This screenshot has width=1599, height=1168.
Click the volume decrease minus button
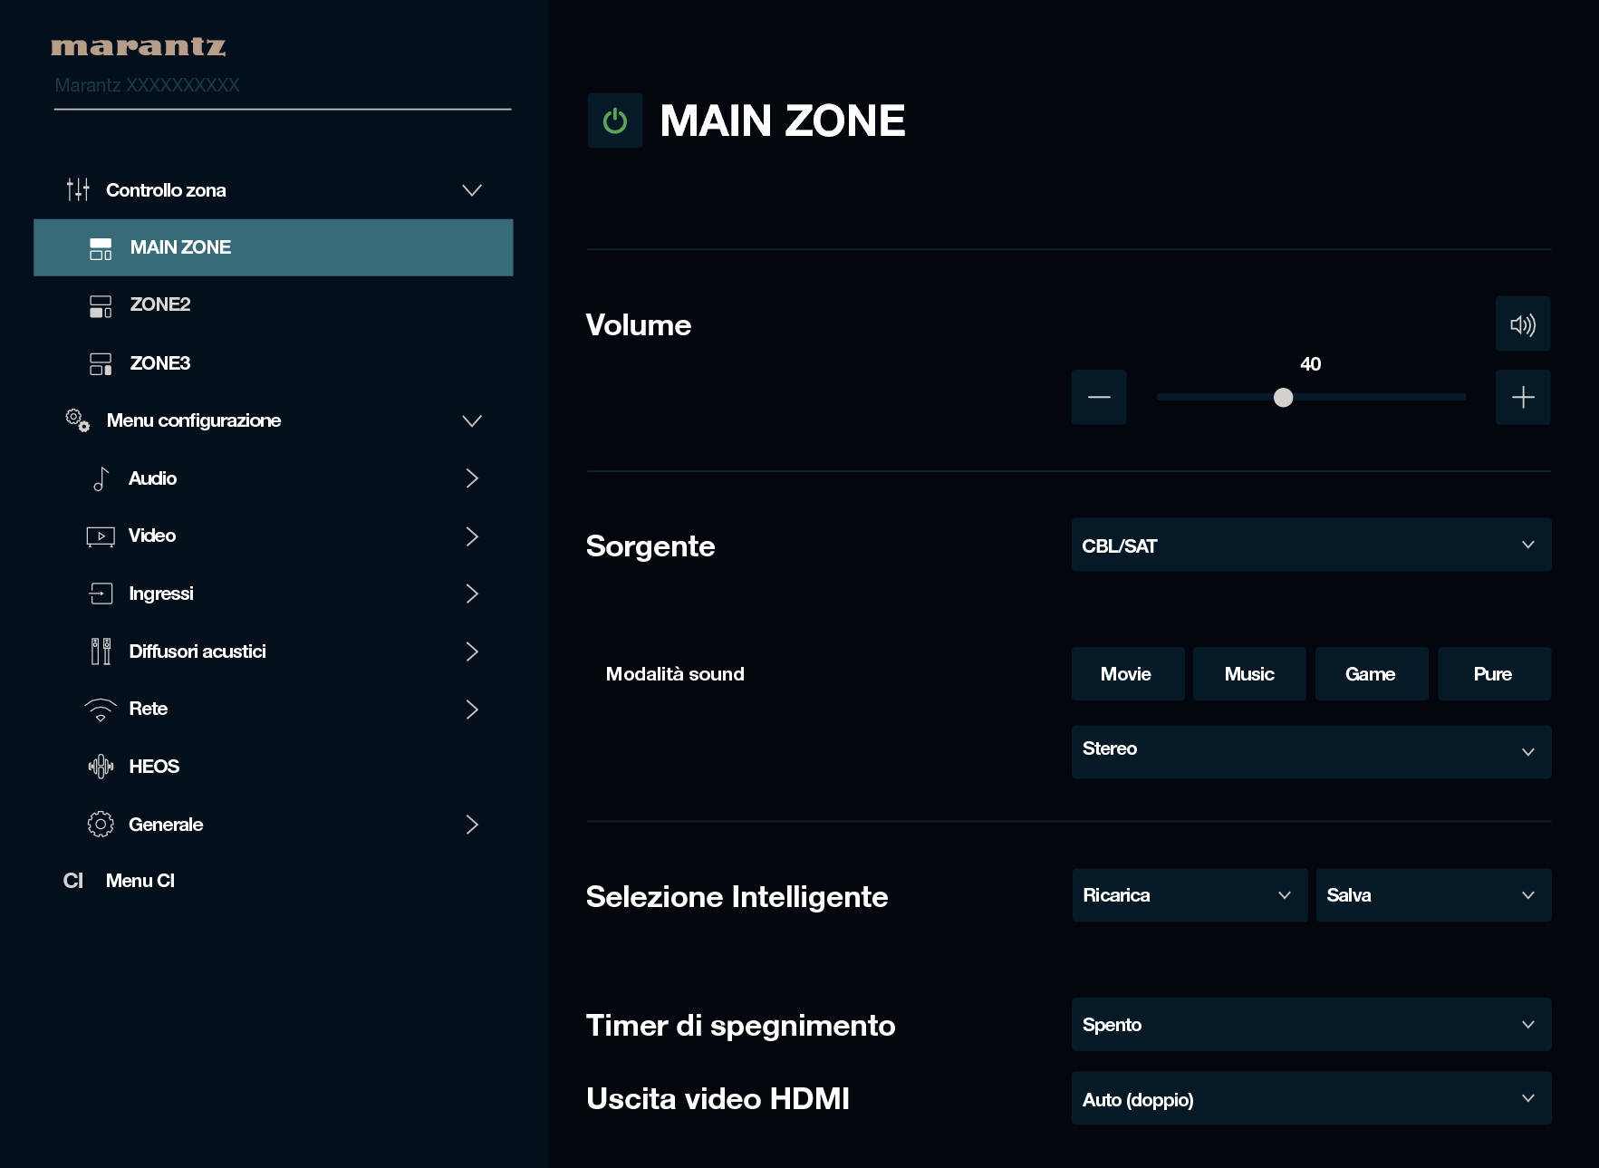point(1098,397)
